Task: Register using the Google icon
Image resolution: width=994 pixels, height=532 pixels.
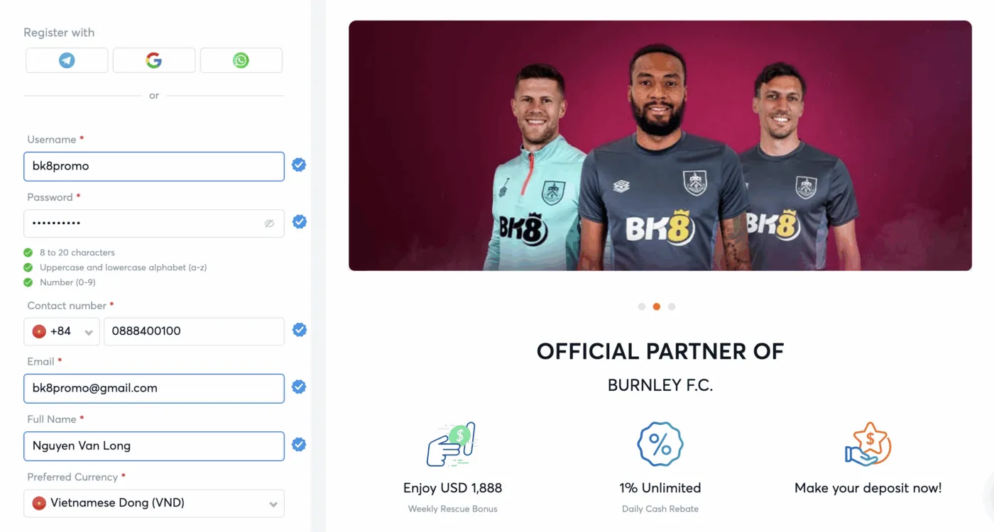Action: 153,60
